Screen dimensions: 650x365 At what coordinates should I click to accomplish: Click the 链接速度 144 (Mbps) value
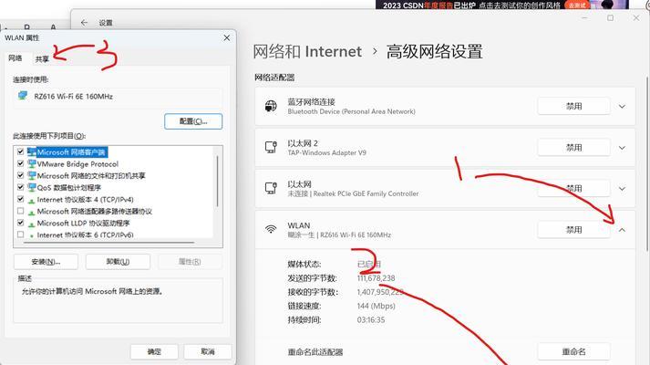(376, 306)
